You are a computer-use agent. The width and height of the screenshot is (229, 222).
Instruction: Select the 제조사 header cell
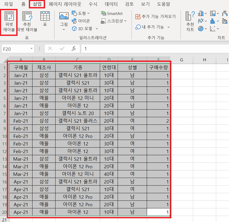tap(44, 67)
